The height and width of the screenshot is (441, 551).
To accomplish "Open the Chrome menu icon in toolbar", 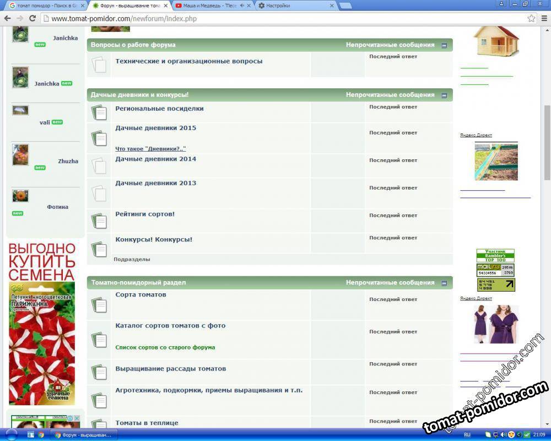I will pyautogui.click(x=543, y=18).
